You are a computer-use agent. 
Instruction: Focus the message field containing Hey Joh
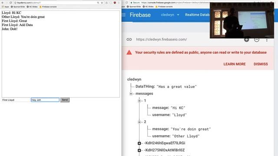(45, 100)
